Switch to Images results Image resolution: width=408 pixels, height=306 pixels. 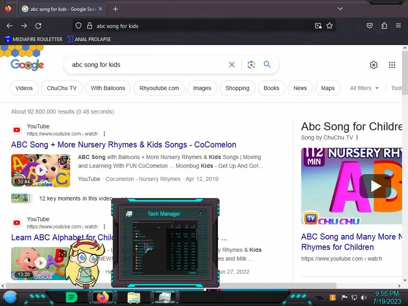click(x=202, y=88)
